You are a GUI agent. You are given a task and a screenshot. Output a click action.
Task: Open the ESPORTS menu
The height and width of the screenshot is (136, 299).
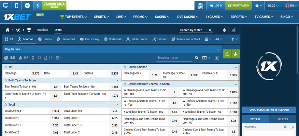click(x=239, y=17)
